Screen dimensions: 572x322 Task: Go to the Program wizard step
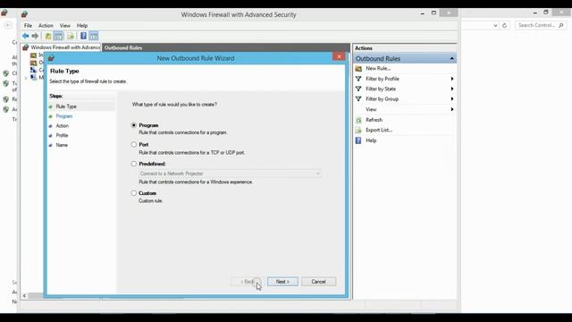[x=64, y=116]
